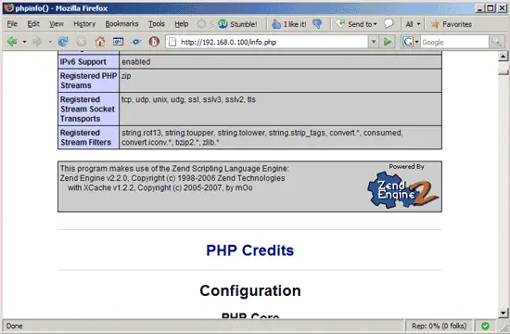Click the 'Registered Stream Filters' cell
This screenshot has height=334, width=510.
88,137
